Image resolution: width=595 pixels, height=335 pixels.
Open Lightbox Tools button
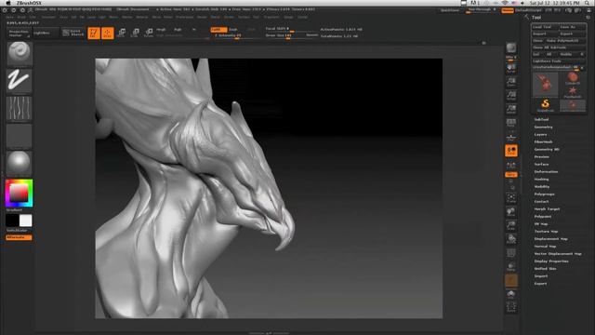click(x=559, y=61)
